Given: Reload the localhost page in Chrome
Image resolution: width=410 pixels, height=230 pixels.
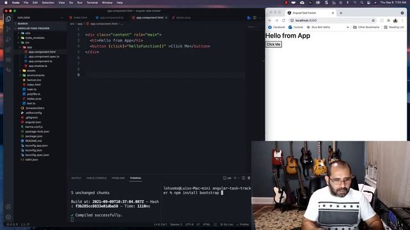Looking at the screenshot, I should (283, 20).
